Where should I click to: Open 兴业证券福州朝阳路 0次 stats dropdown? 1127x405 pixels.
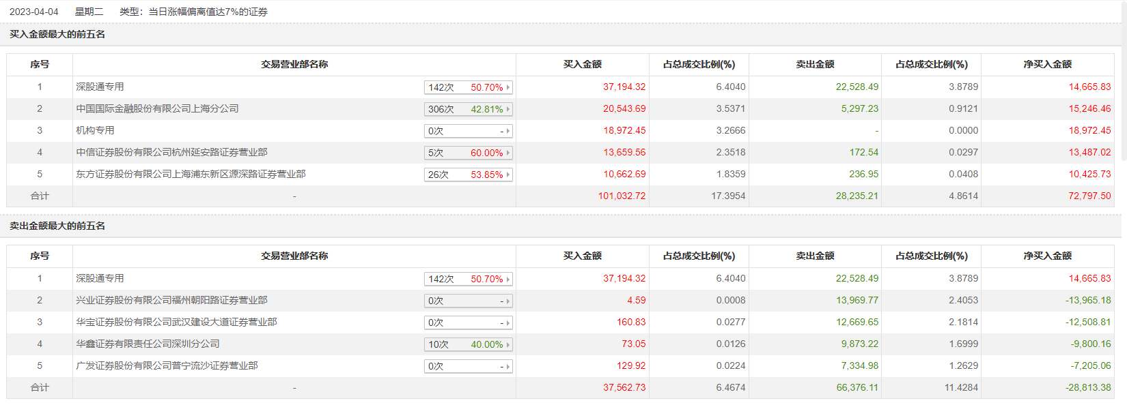pyautogui.click(x=468, y=301)
